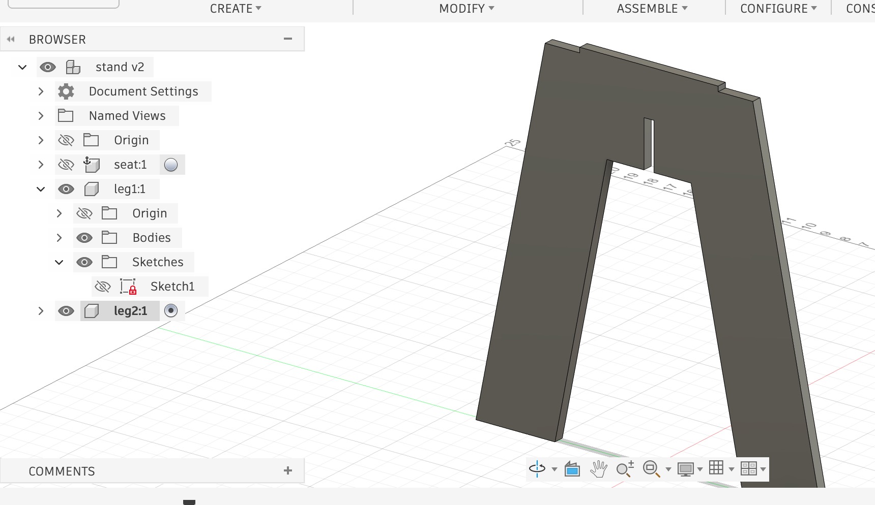Open the ASSEMBLE menu
875x505 pixels.
click(x=652, y=9)
